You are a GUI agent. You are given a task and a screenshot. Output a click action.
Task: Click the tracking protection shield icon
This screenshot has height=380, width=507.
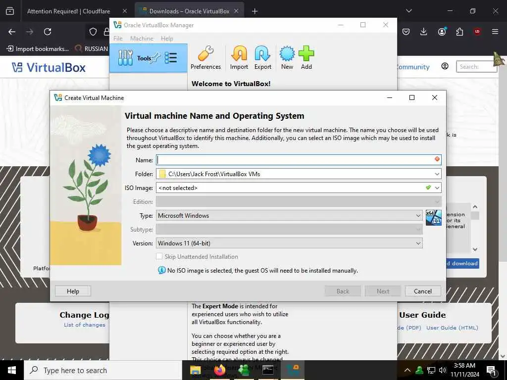(x=93, y=32)
